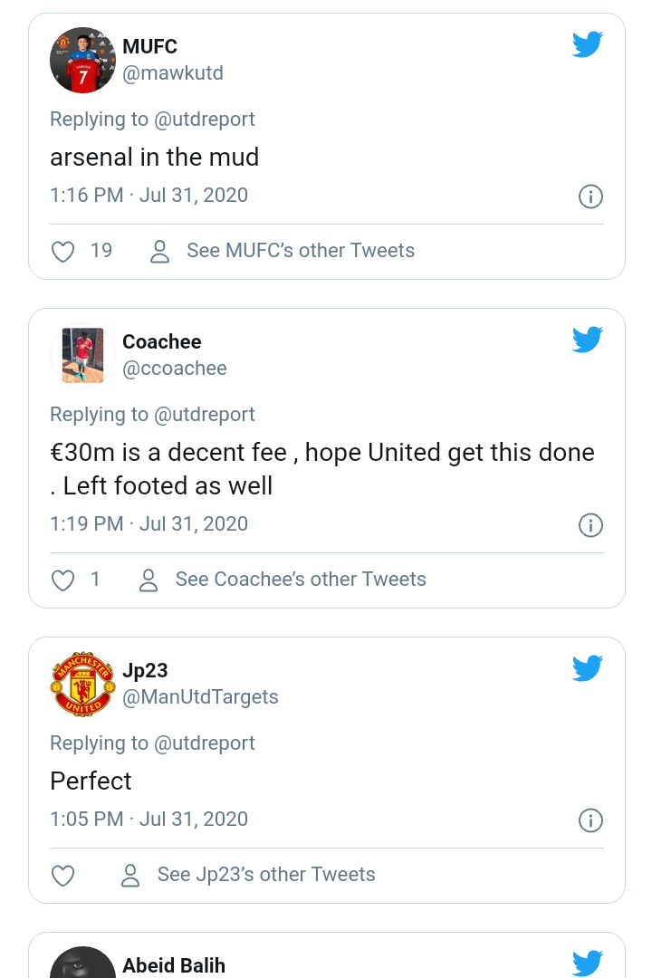652x978 pixels.
Task: Click the person icon beside MUFC's other Tweets
Action: point(159,252)
